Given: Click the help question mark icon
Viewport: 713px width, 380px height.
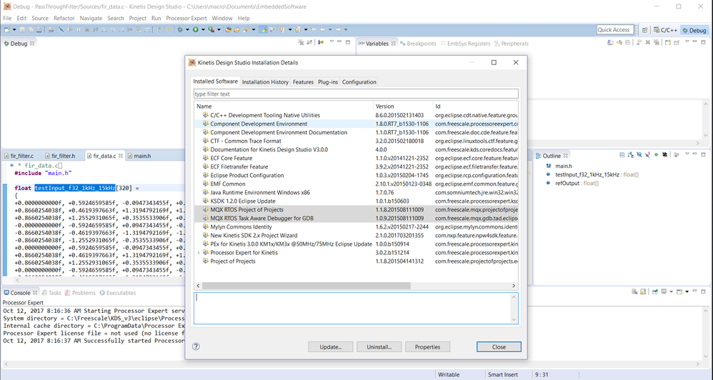Looking at the screenshot, I should [196, 346].
